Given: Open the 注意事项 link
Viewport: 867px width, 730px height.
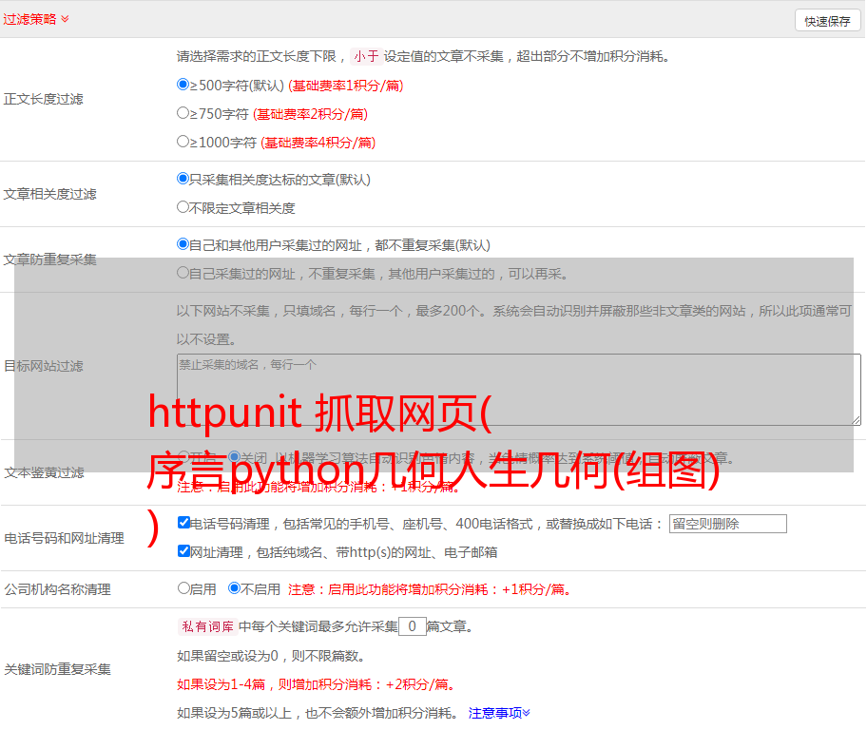Looking at the screenshot, I should pyautogui.click(x=499, y=713).
